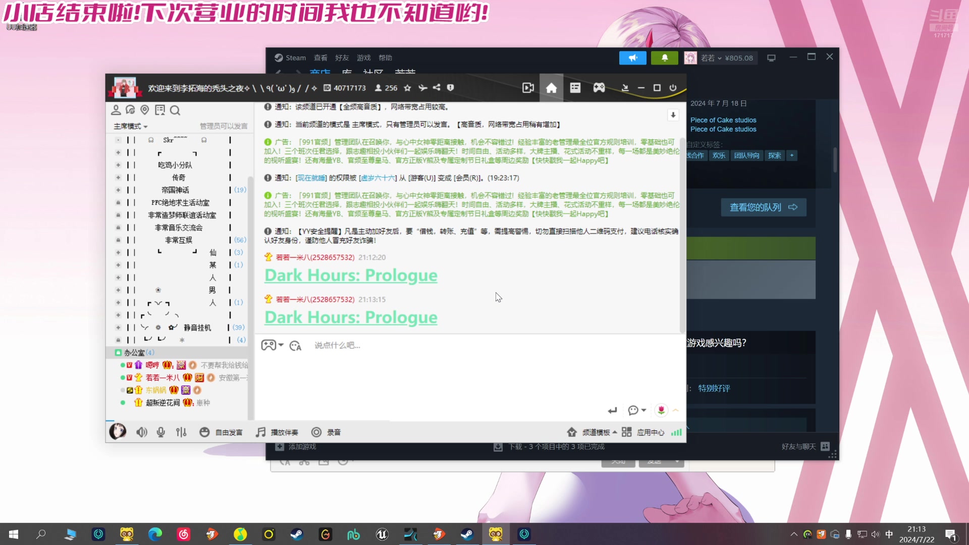Click 播放伴奏 play accompaniment
The image size is (969, 545).
[x=277, y=432]
